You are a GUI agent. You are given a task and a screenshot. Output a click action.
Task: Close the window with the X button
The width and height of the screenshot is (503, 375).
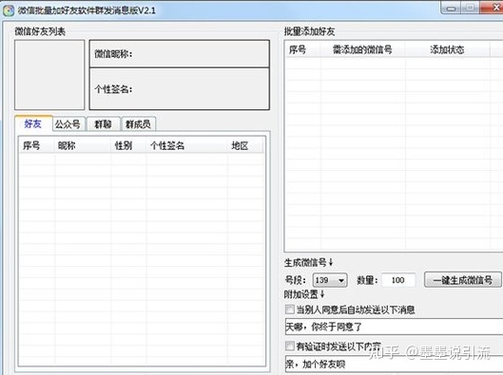click(493, 9)
